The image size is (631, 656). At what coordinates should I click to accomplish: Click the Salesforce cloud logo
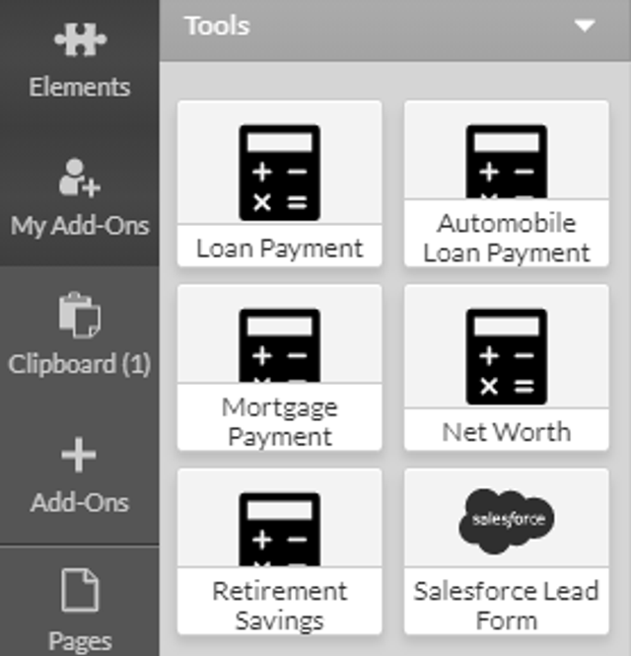507,521
